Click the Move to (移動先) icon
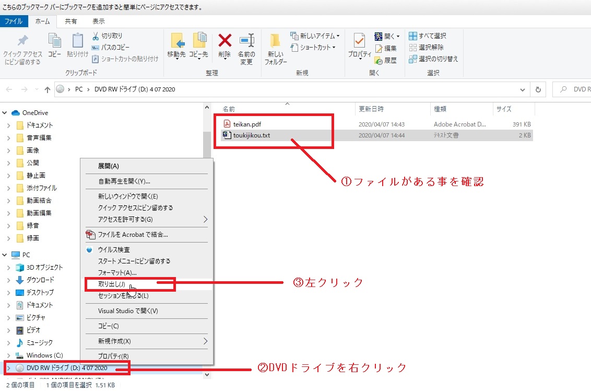The height and width of the screenshot is (391, 591). [176, 41]
